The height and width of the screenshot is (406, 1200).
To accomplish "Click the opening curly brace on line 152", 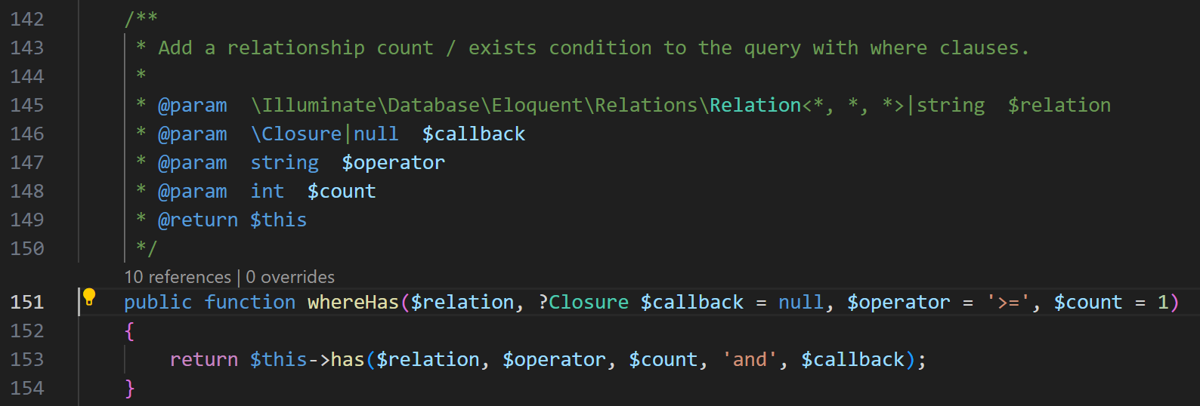I will (129, 331).
